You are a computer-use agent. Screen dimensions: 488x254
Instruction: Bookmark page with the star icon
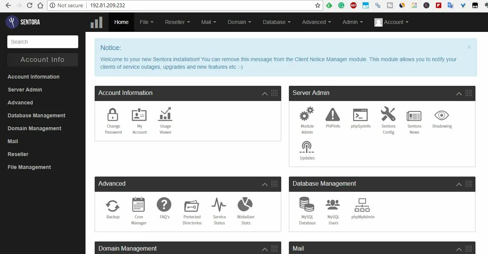[x=318, y=5]
